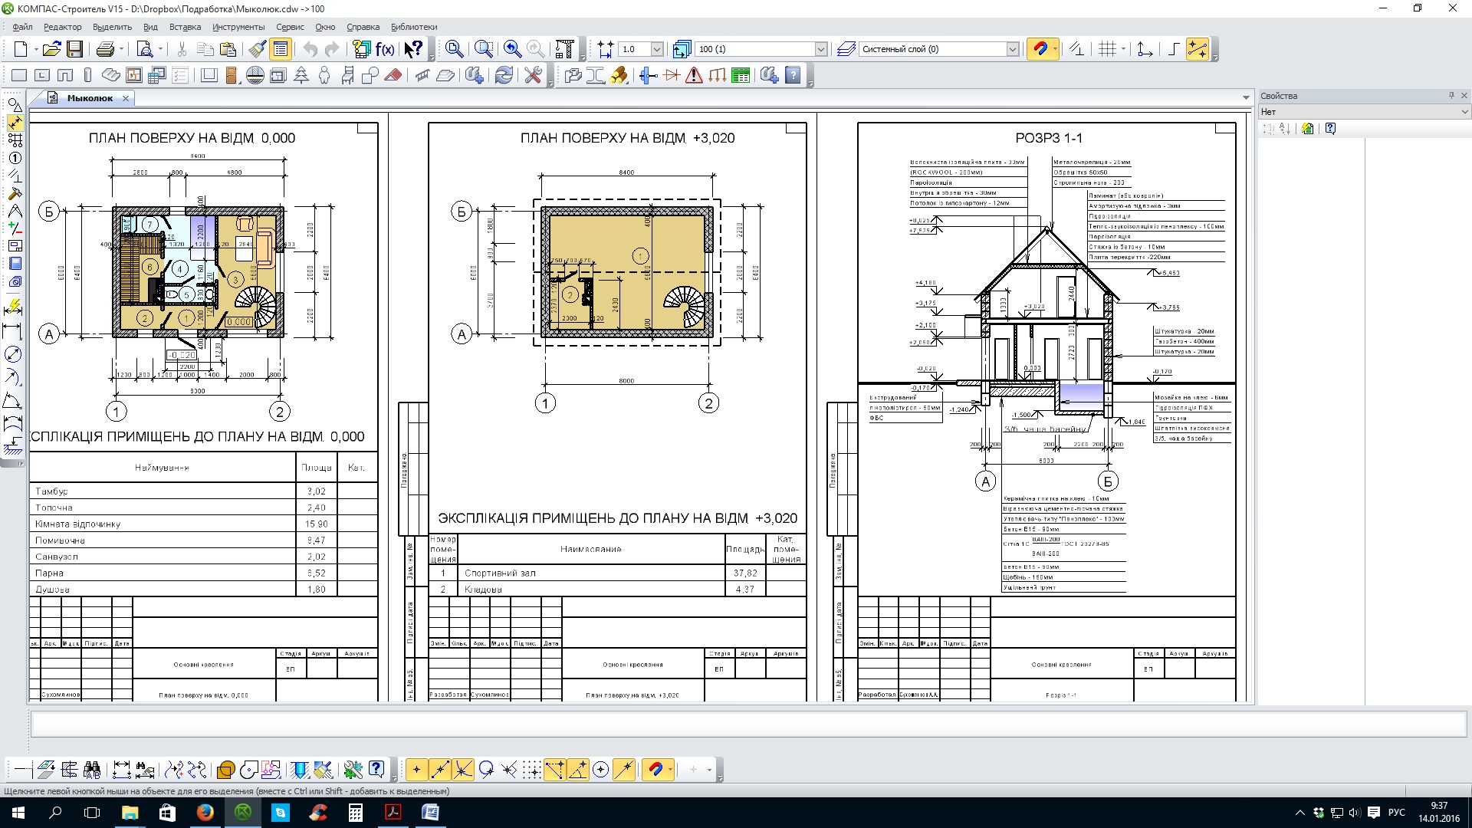Open print preview with the magnifier page icon
Image resolution: width=1472 pixels, height=828 pixels.
pos(144,49)
